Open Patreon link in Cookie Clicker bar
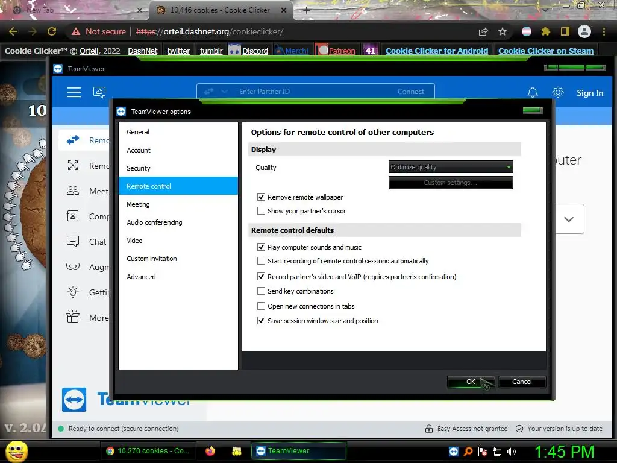 coord(342,51)
